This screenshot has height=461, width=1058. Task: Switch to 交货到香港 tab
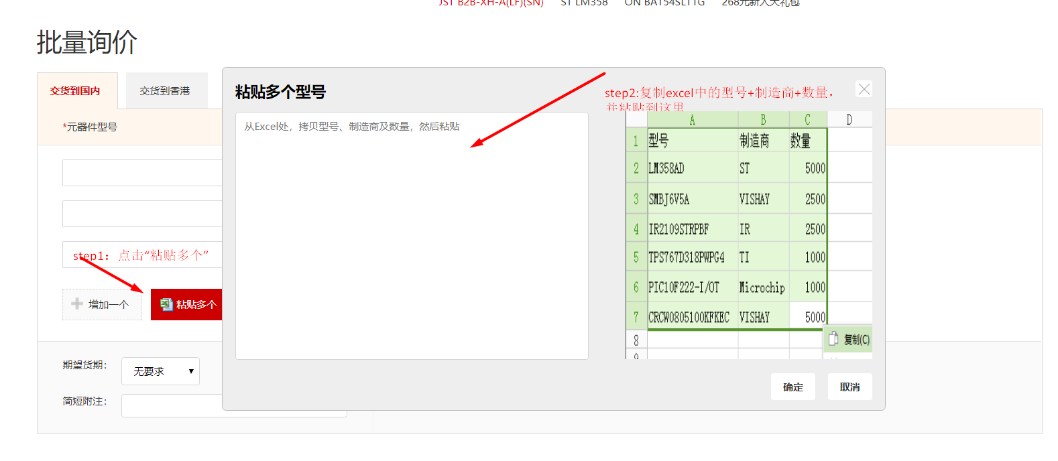(166, 90)
